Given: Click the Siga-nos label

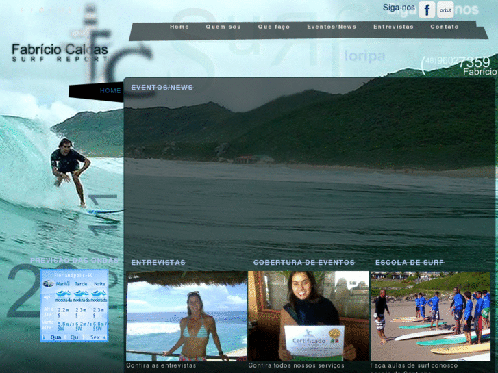Looking at the screenshot, I should click(x=399, y=8).
